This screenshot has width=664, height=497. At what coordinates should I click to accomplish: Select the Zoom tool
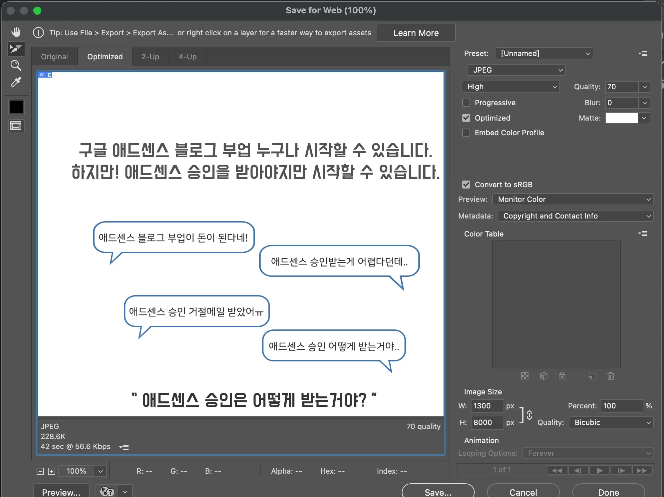pos(16,65)
